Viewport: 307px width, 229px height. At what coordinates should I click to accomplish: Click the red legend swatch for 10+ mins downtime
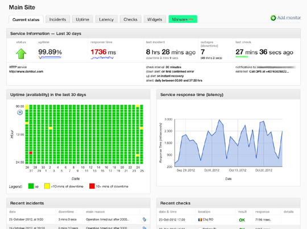[92, 186]
